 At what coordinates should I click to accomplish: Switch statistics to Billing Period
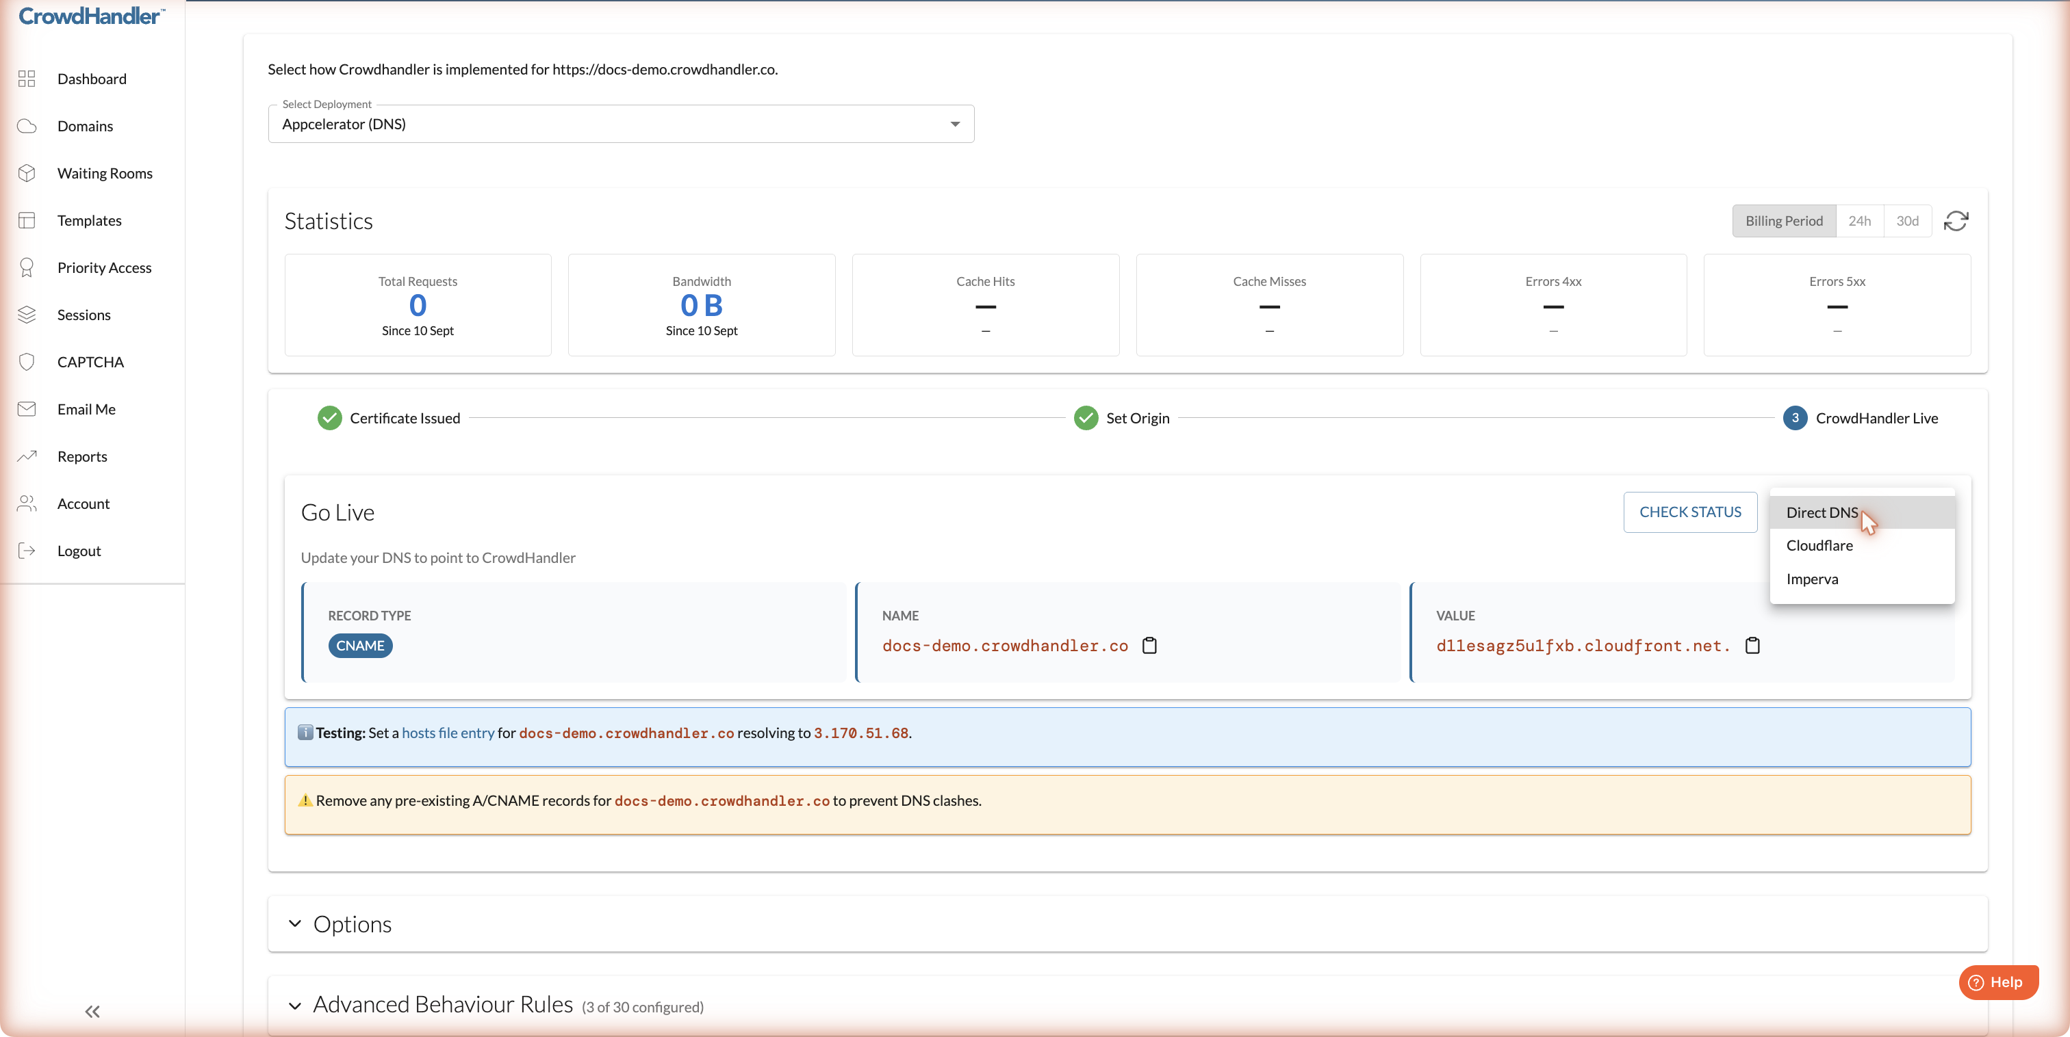pos(1783,221)
